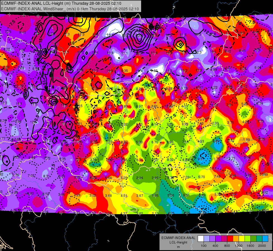This screenshot has width=273, height=251.
Task: Click the map value 7.03
Action: click(x=31, y=176)
